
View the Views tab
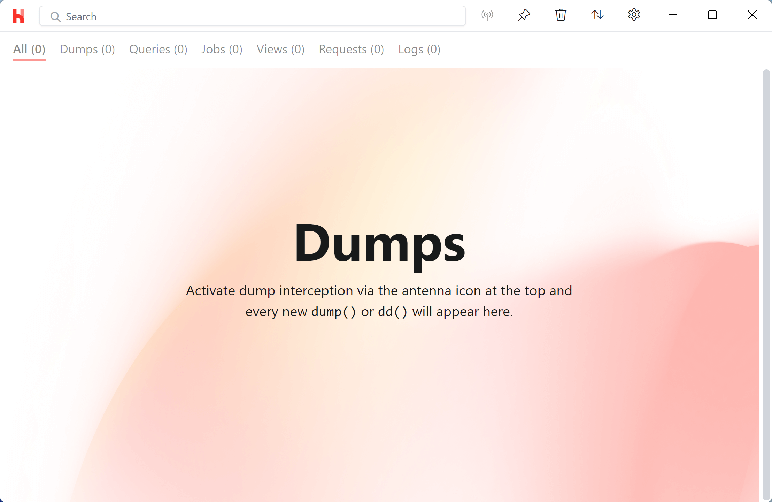tap(280, 50)
